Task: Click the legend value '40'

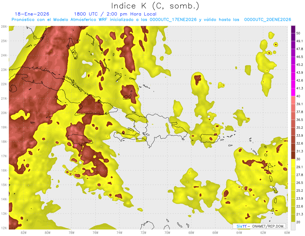Action: (298, 96)
